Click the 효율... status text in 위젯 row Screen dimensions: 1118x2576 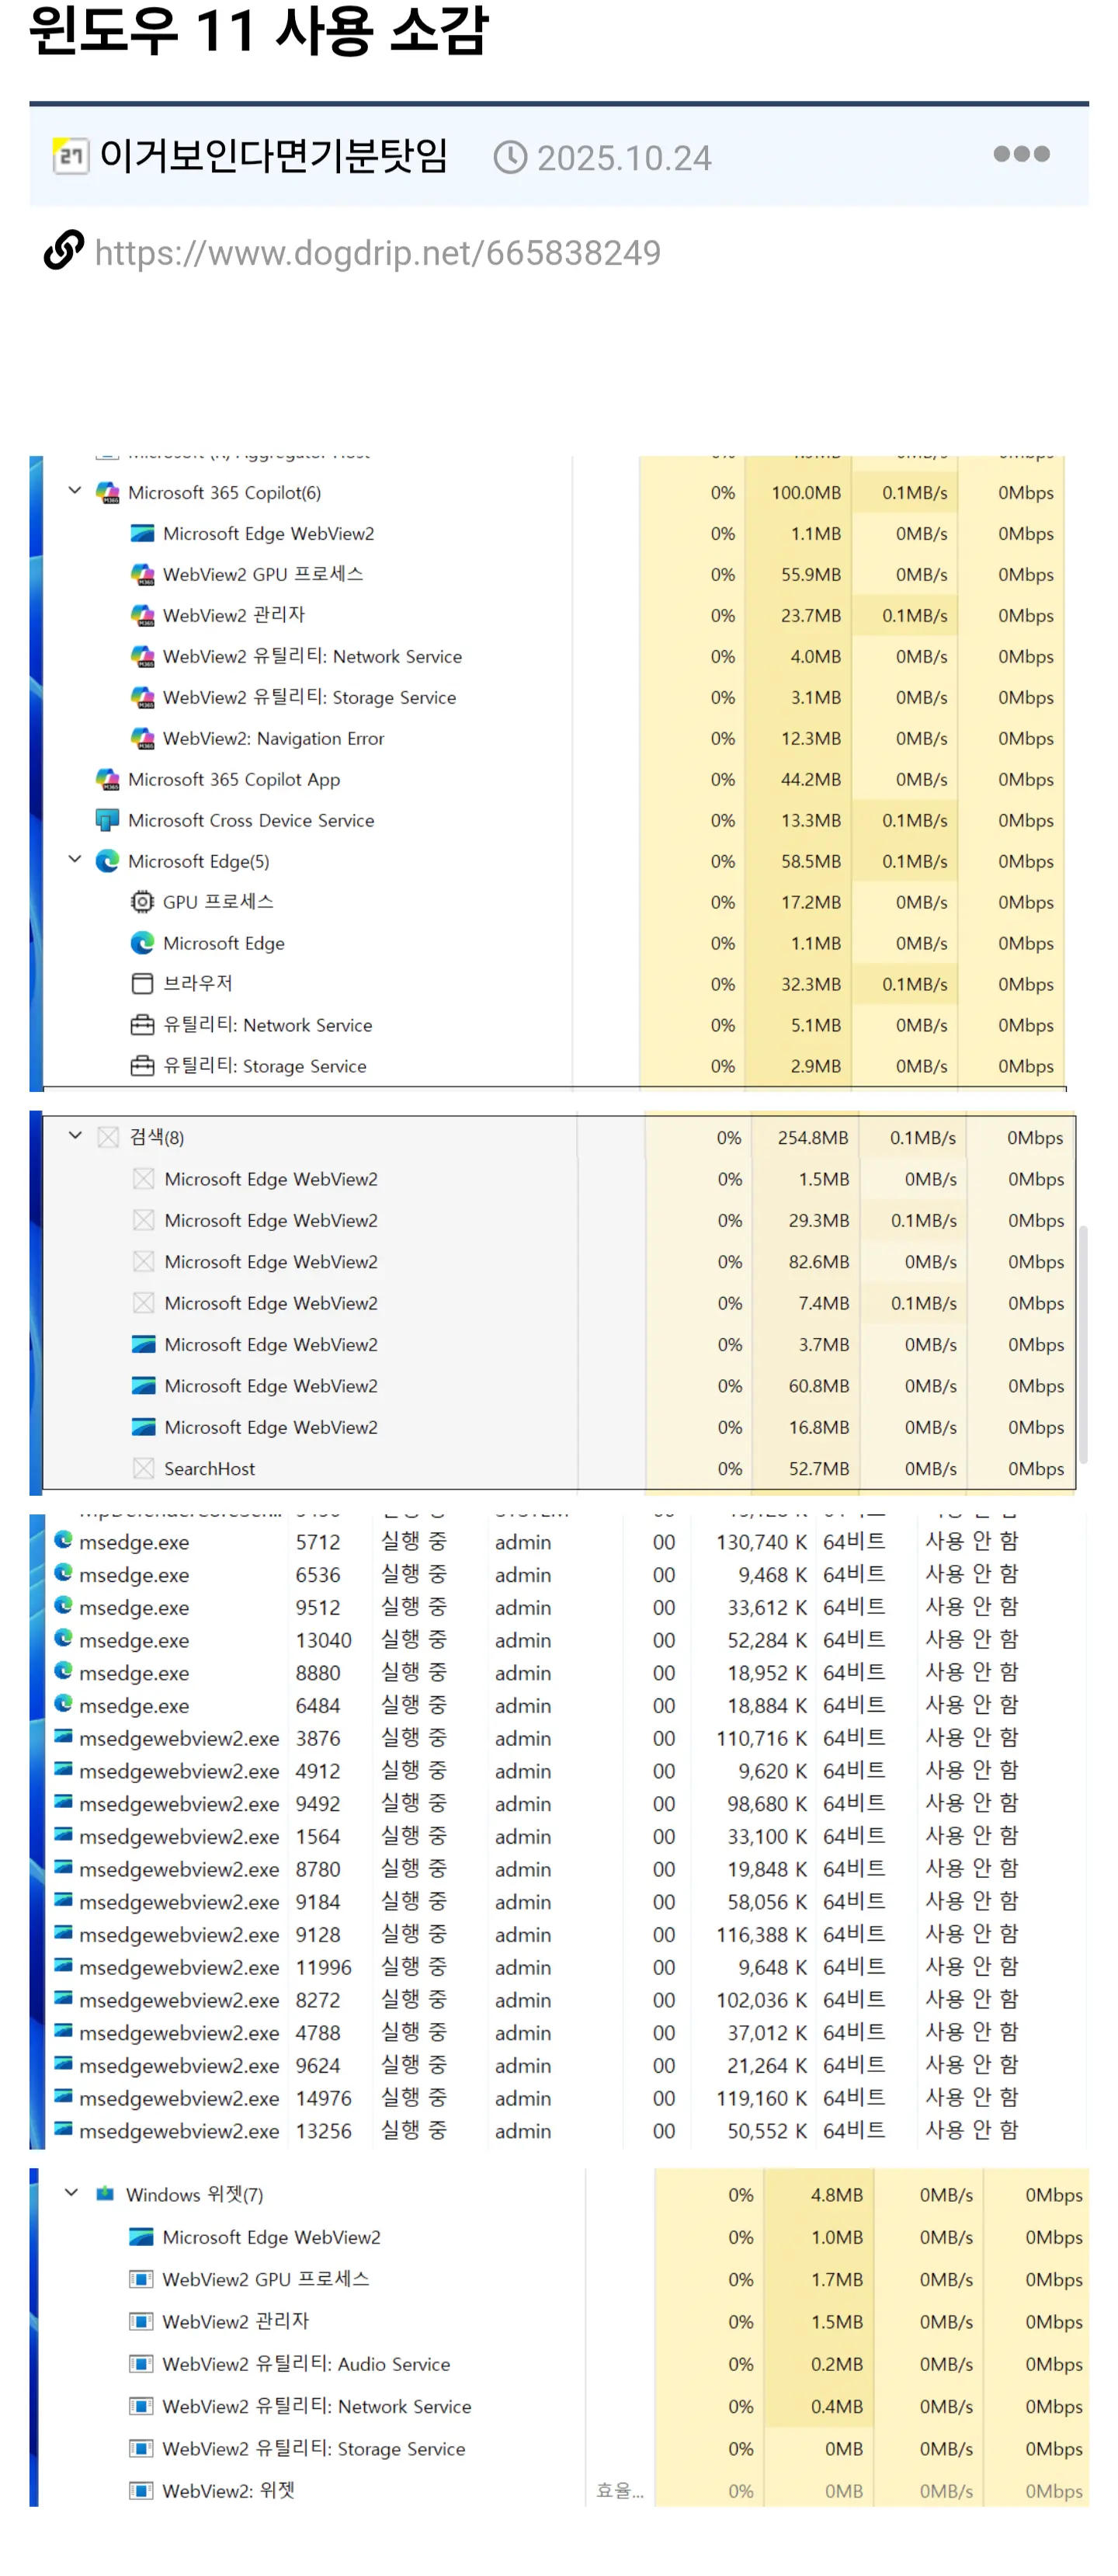tap(620, 2491)
